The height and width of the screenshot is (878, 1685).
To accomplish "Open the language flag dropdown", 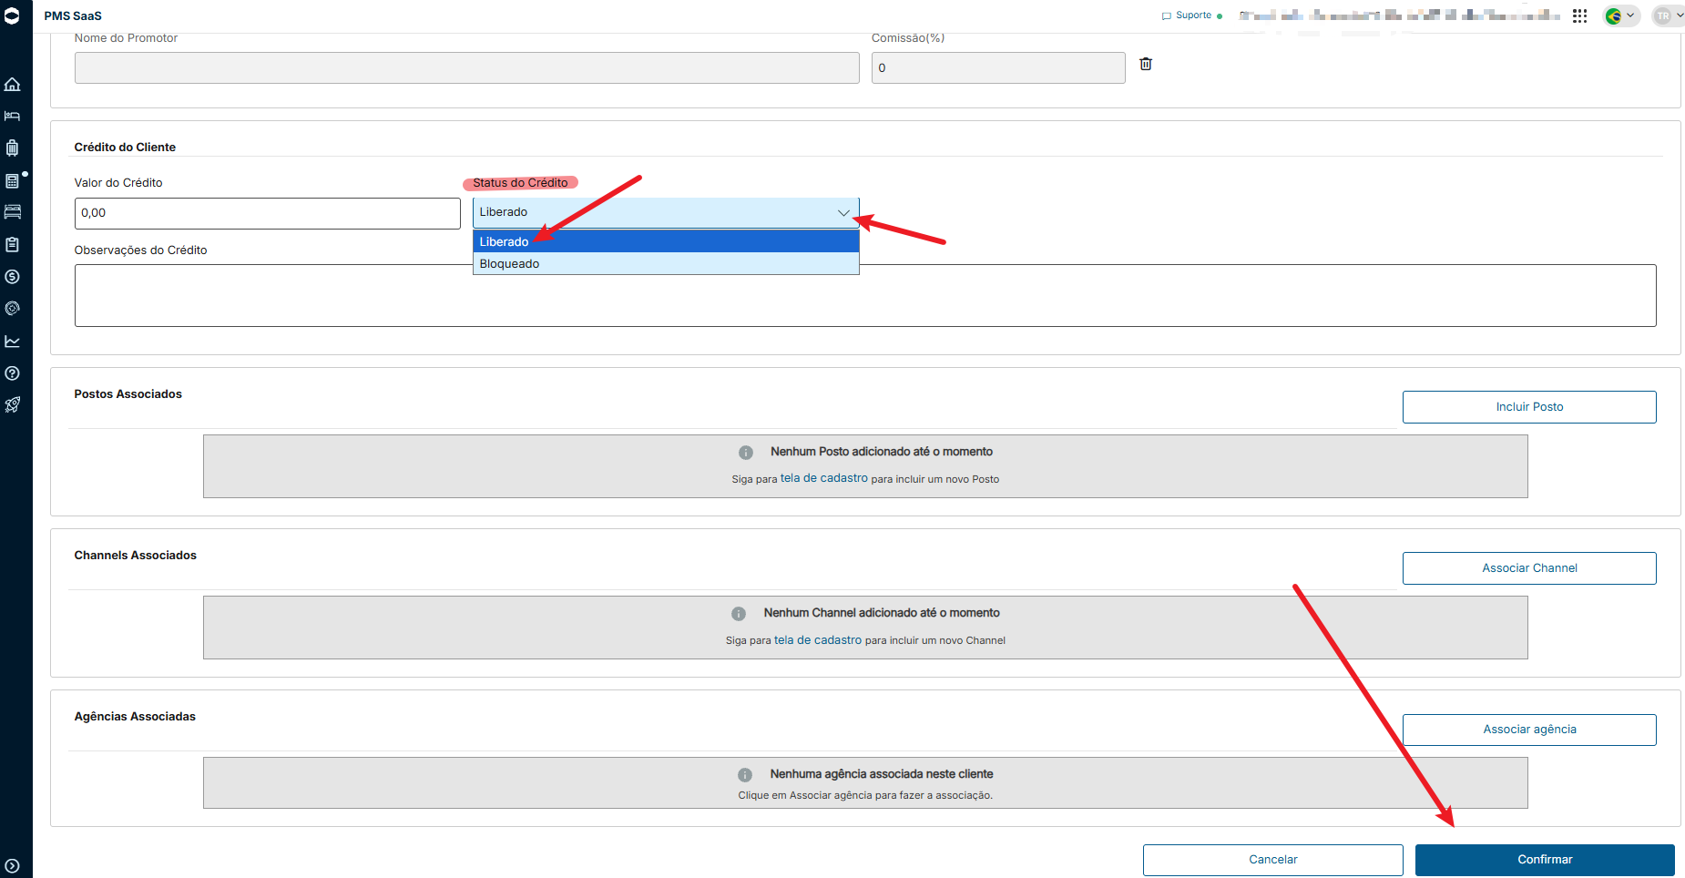I will [x=1621, y=15].
